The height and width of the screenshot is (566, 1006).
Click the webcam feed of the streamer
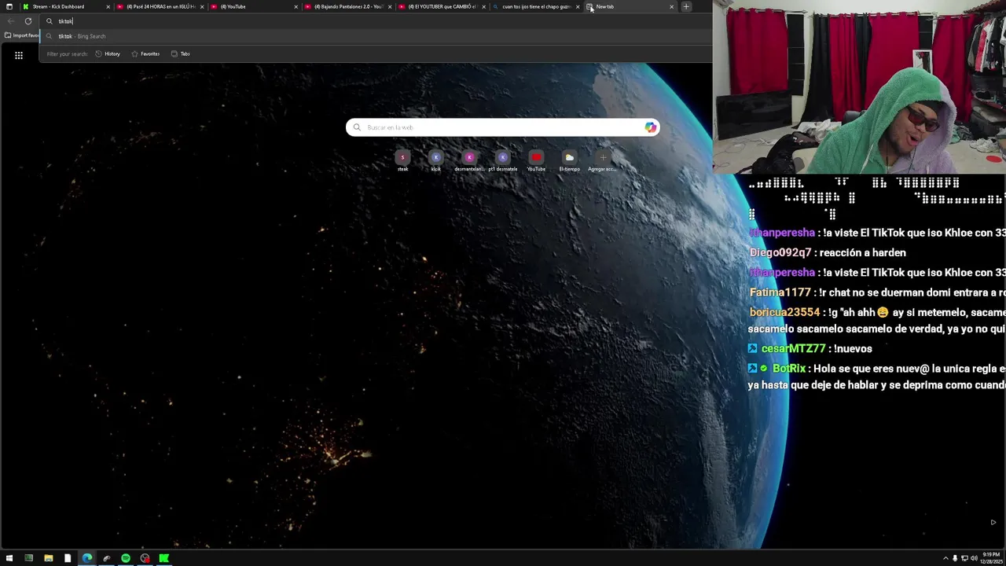pos(859,86)
